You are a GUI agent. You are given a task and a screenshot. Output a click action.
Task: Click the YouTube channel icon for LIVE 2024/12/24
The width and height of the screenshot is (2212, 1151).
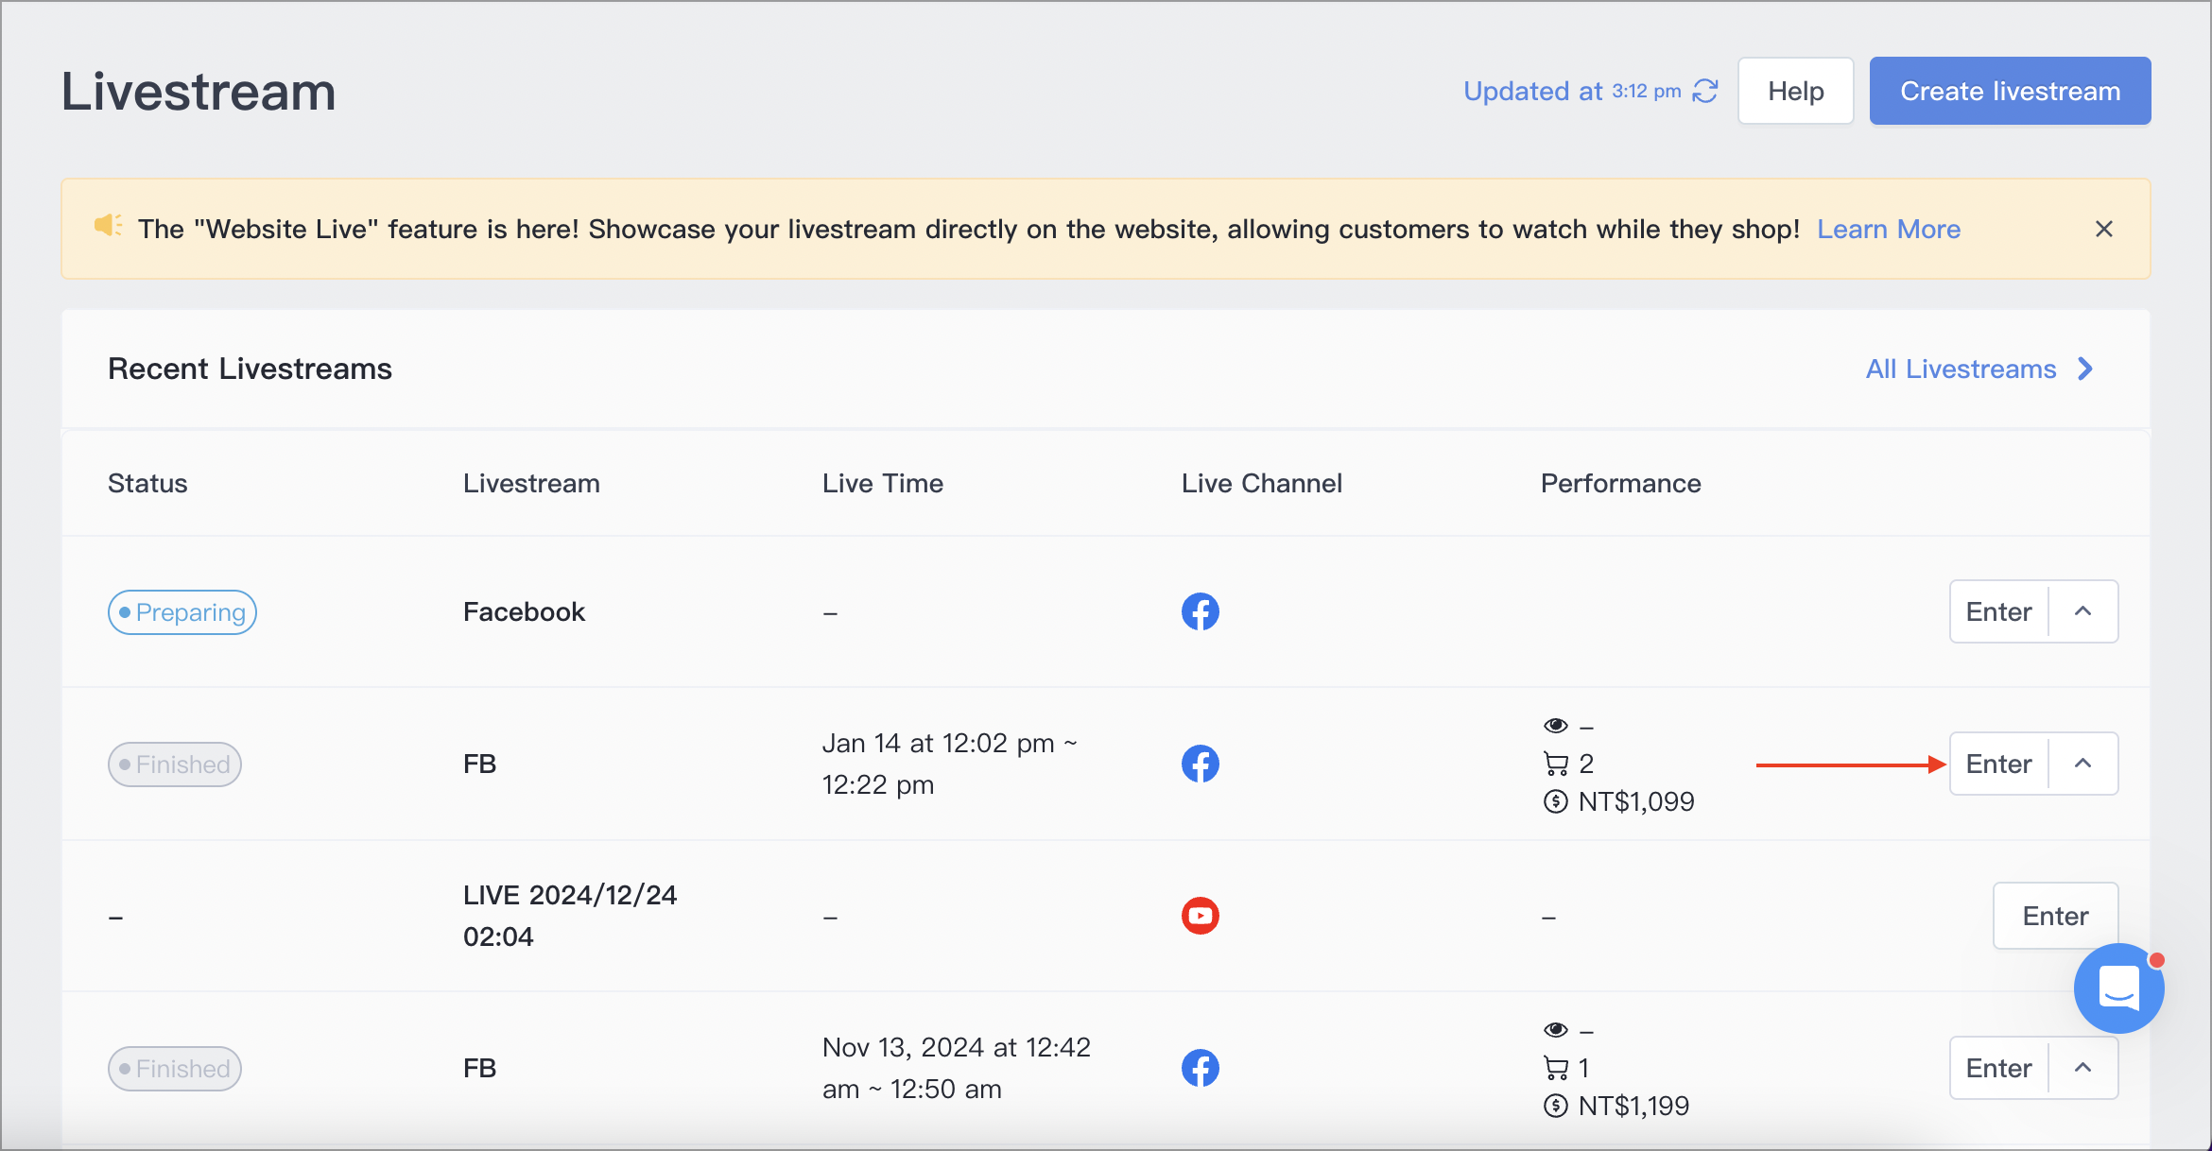click(1201, 916)
